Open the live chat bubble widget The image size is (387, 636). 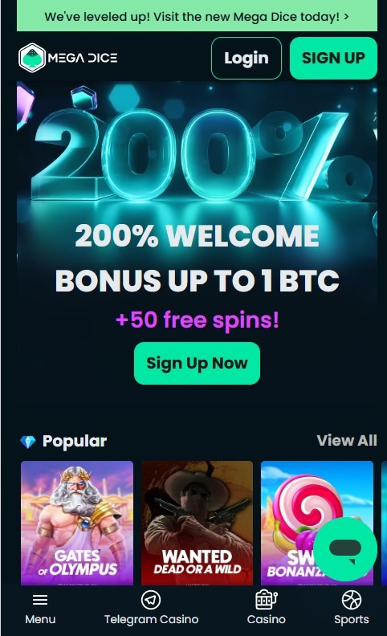[x=345, y=549]
